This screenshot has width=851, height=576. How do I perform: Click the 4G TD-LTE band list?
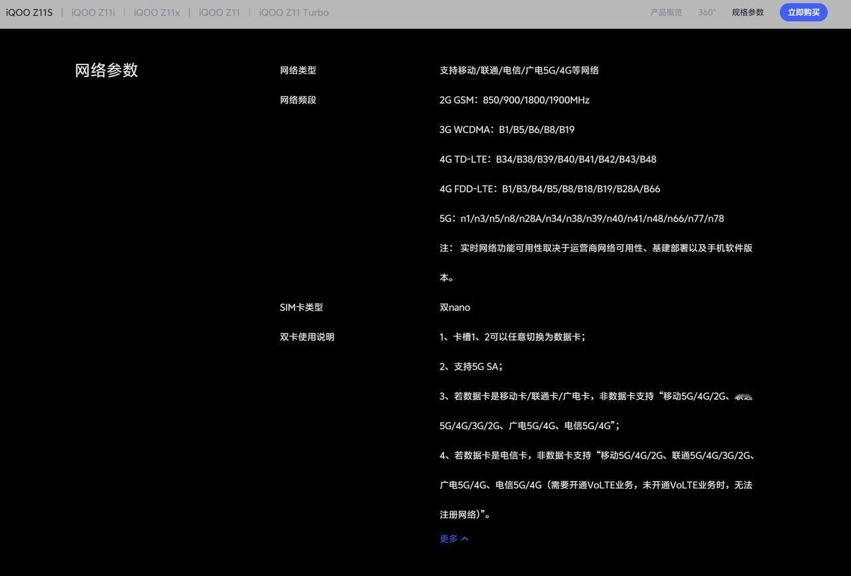tap(548, 159)
